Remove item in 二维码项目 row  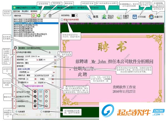[46, 106]
